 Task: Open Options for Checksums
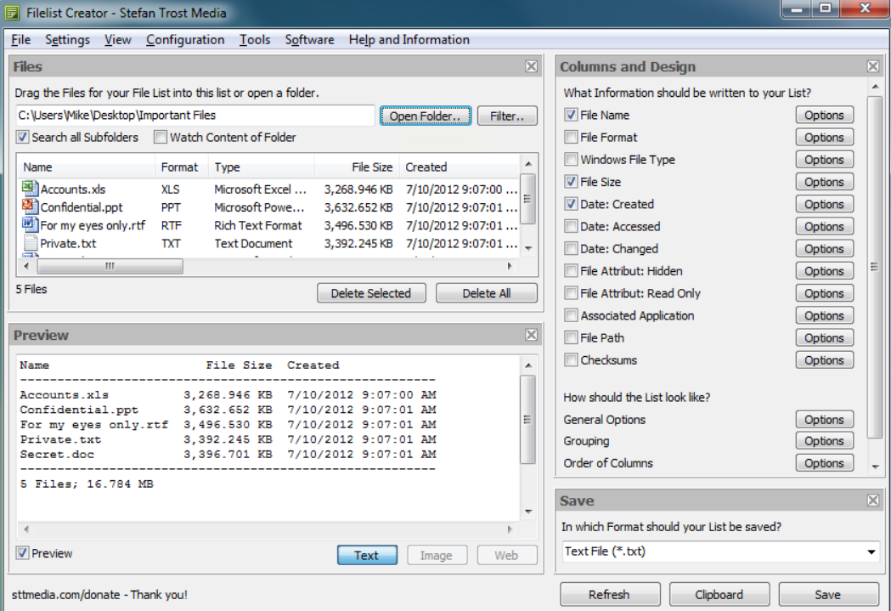click(x=824, y=359)
